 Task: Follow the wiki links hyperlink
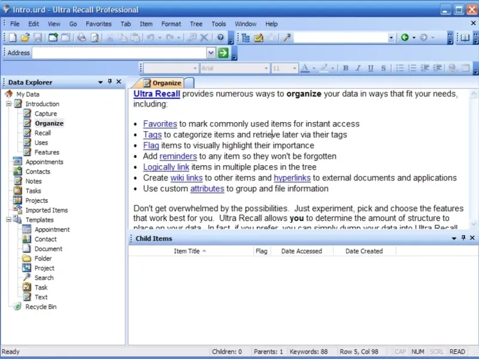click(186, 178)
